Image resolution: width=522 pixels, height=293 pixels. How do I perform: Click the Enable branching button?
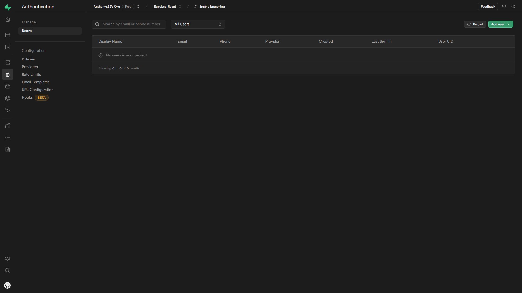(x=209, y=7)
